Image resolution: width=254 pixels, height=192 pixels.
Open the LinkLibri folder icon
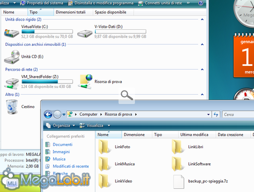click(178, 147)
